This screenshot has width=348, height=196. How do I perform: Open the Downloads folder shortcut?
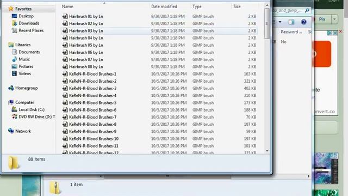(x=29, y=23)
